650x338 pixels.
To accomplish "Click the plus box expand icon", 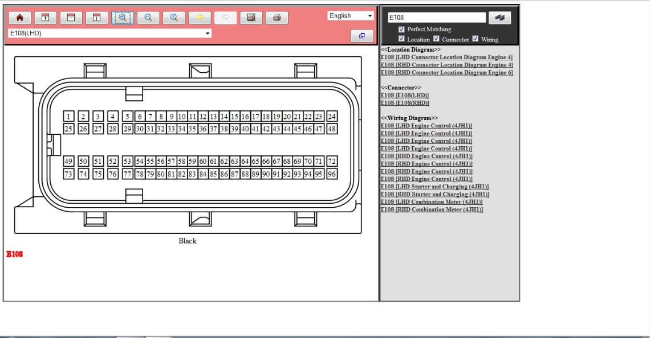I will pyautogui.click(x=46, y=18).
